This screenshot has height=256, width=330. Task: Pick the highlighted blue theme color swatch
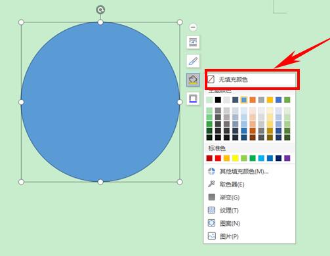point(244,100)
